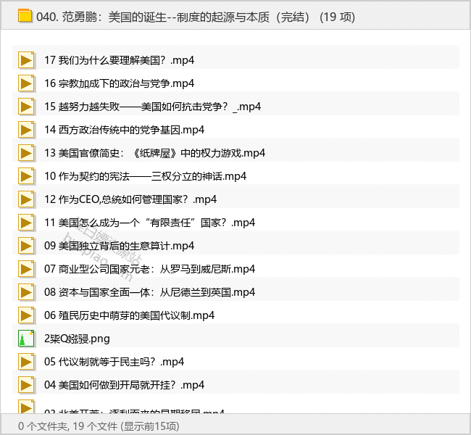
Task: Click the video icon for 10 作为契约的宪法
Action: pyautogui.click(x=26, y=176)
